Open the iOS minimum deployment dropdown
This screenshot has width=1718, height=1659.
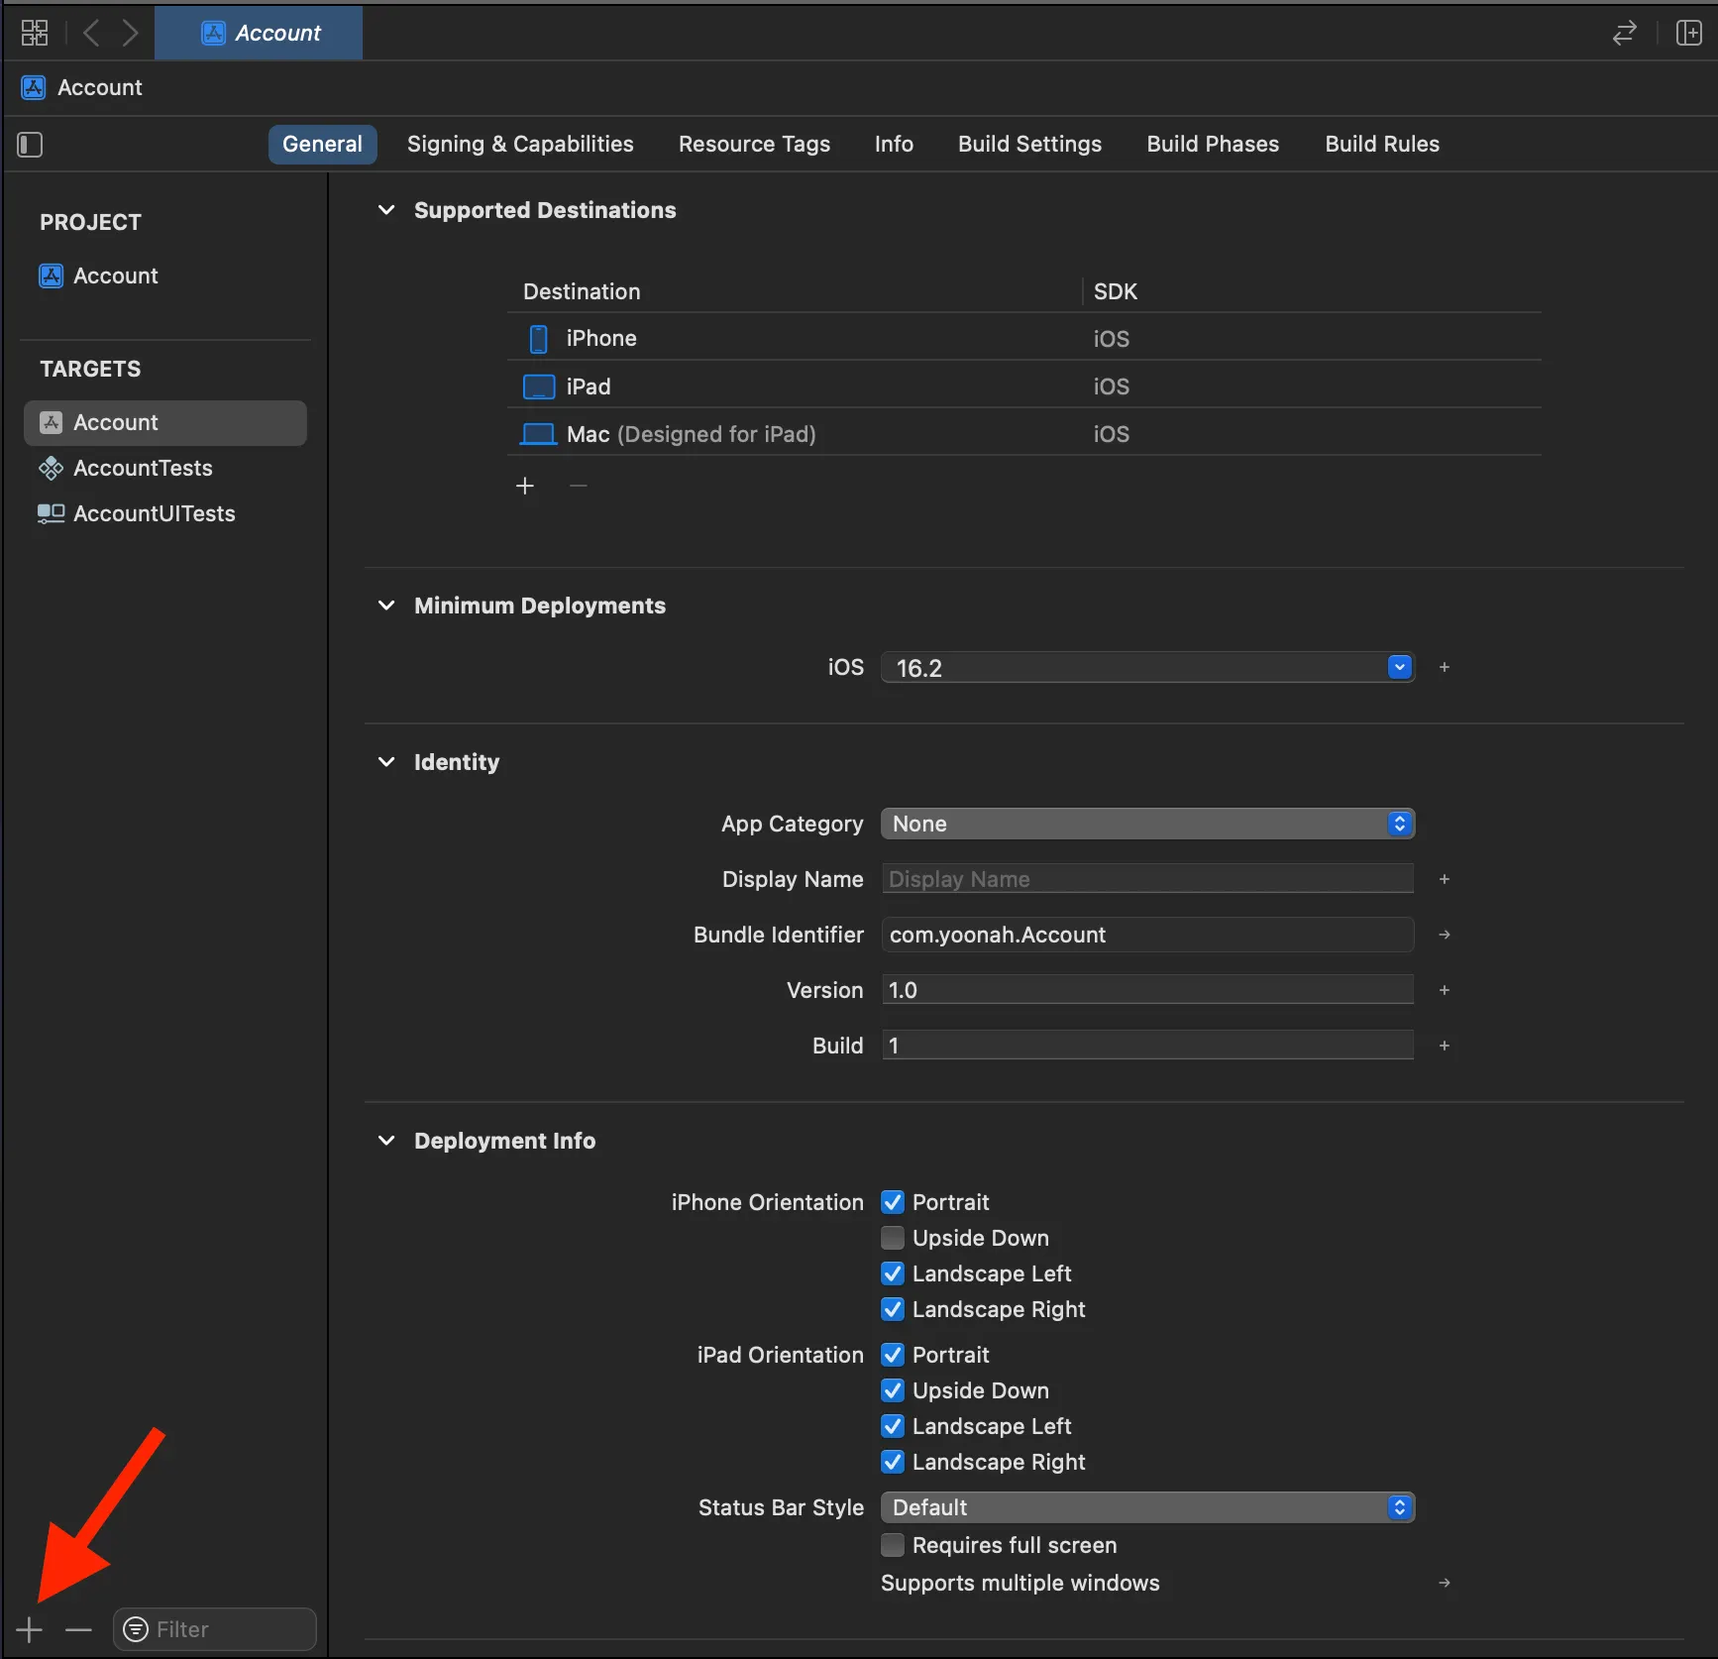[1399, 668]
